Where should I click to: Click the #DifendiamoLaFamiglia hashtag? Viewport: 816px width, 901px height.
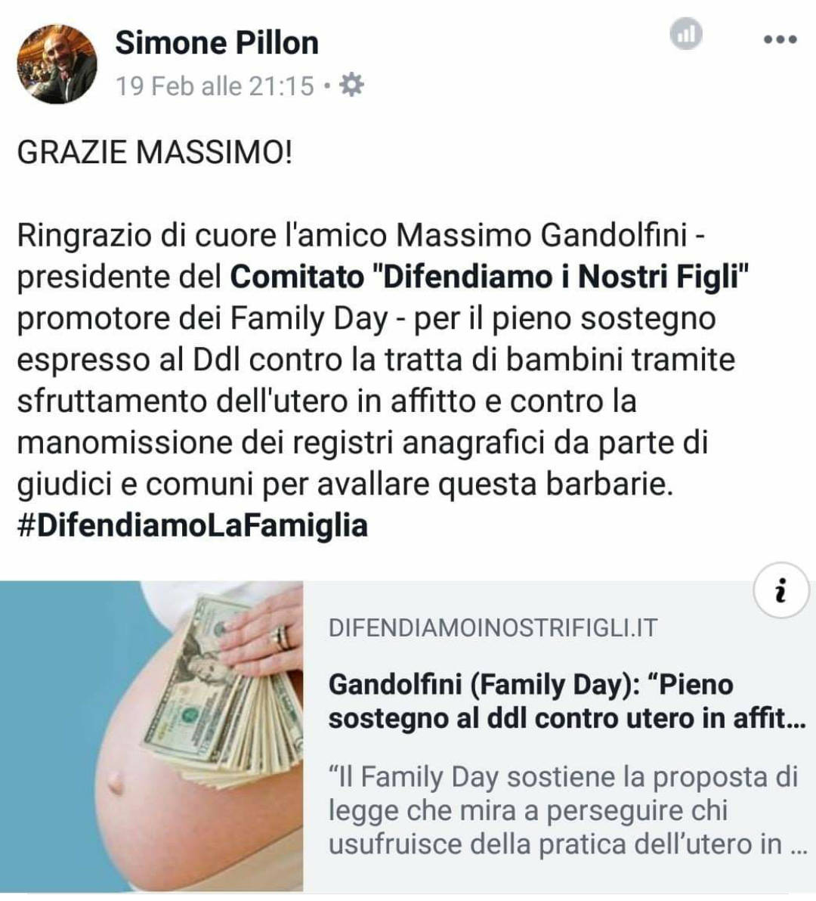point(193,525)
